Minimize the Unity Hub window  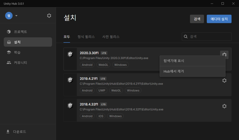212,4
